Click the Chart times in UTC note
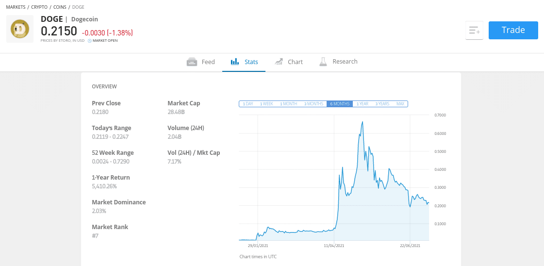This screenshot has height=266, width=544. pyautogui.click(x=258, y=257)
